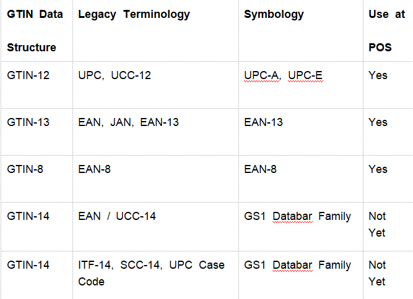Select the GTIN-13 cell

[28, 122]
